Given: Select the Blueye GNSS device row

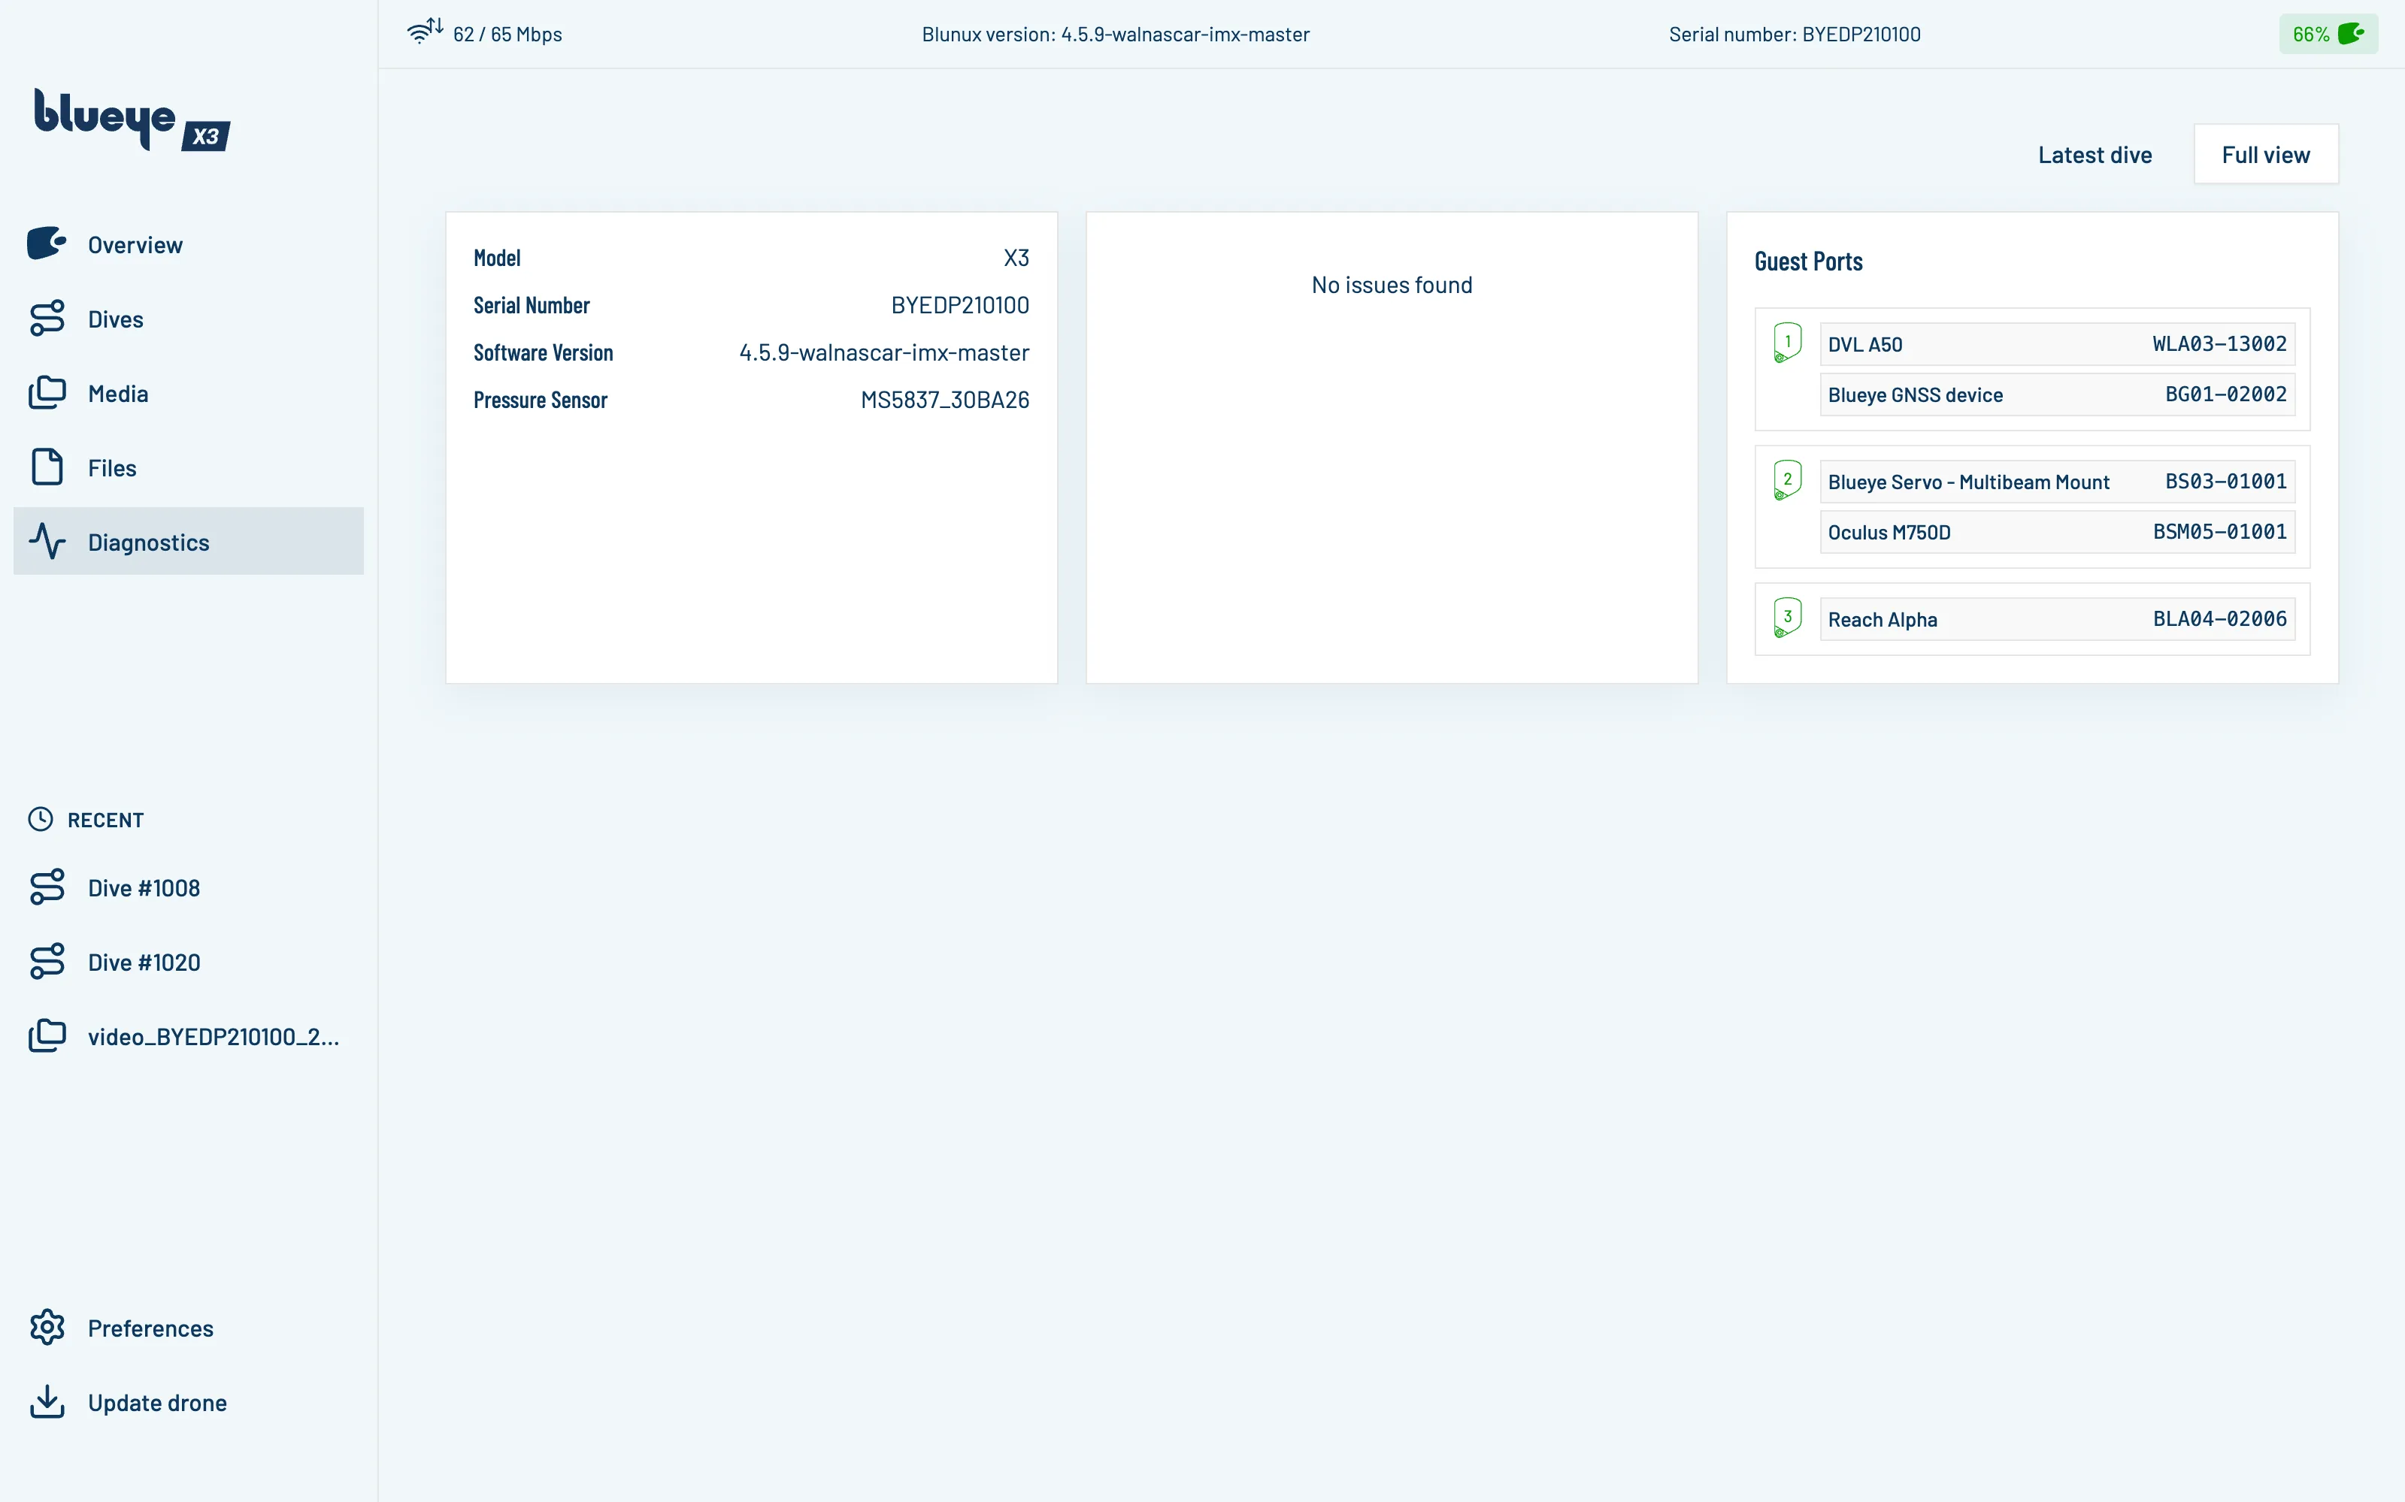Looking at the screenshot, I should pyautogui.click(x=2057, y=394).
